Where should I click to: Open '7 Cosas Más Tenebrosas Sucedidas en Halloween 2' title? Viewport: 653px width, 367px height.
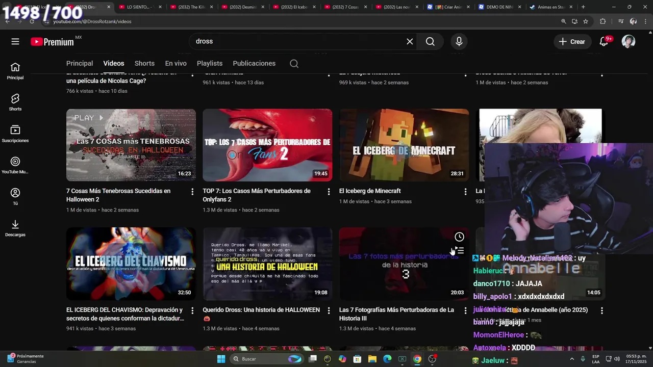point(118,195)
